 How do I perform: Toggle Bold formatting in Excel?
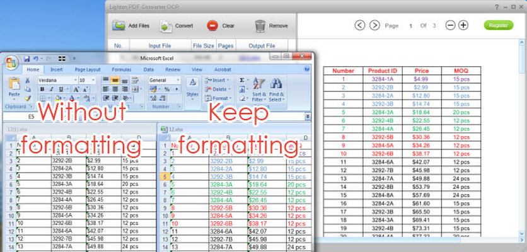42,89
